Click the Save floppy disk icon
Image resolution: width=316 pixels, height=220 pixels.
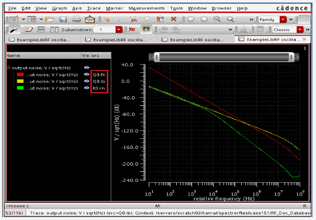point(63,19)
